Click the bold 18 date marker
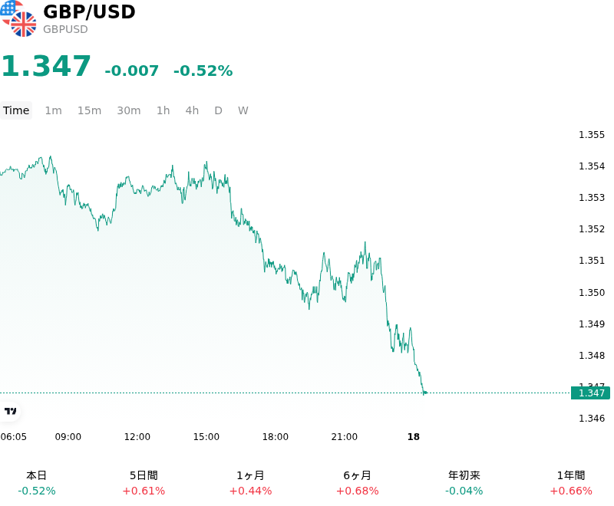614x506 pixels. pos(414,437)
